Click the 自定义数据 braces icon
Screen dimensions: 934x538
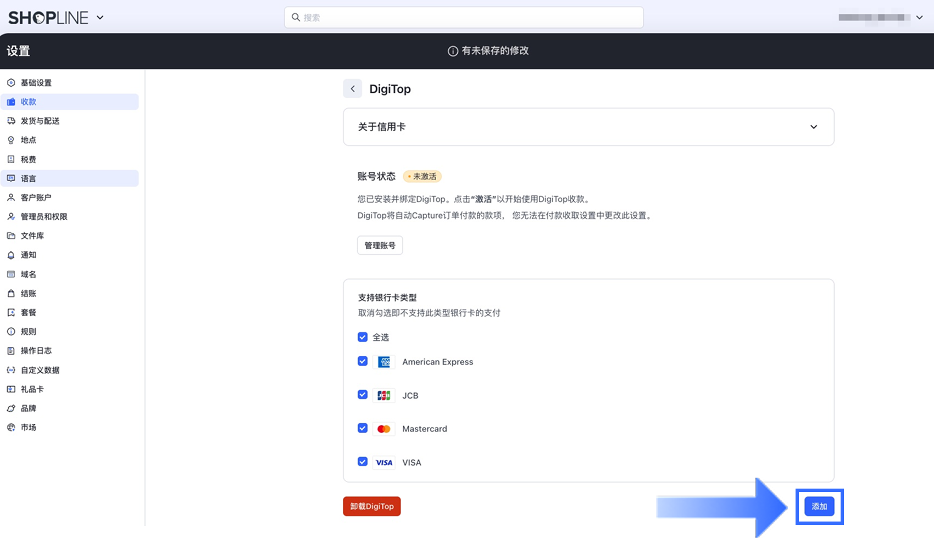(11, 370)
